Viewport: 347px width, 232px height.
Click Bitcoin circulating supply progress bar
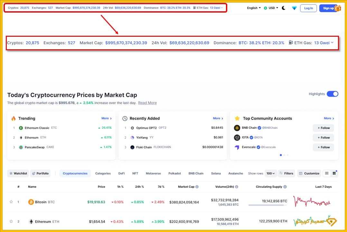[267, 205]
